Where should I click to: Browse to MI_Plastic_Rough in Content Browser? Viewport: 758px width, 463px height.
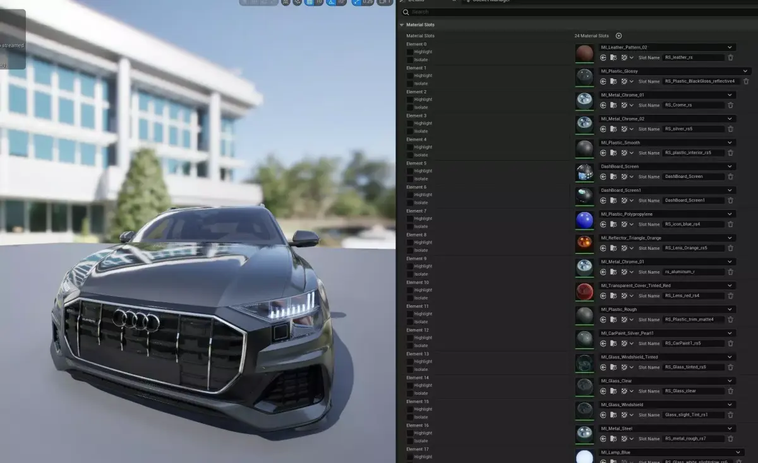[x=613, y=320]
